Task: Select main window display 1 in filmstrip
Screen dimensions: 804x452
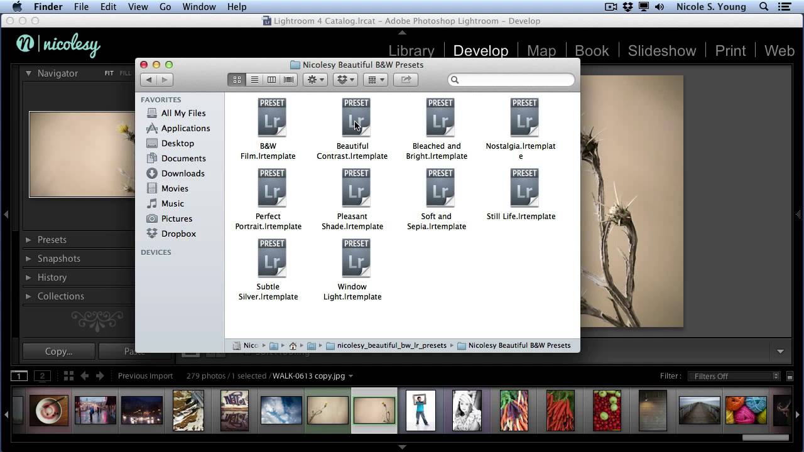Action: tap(19, 376)
